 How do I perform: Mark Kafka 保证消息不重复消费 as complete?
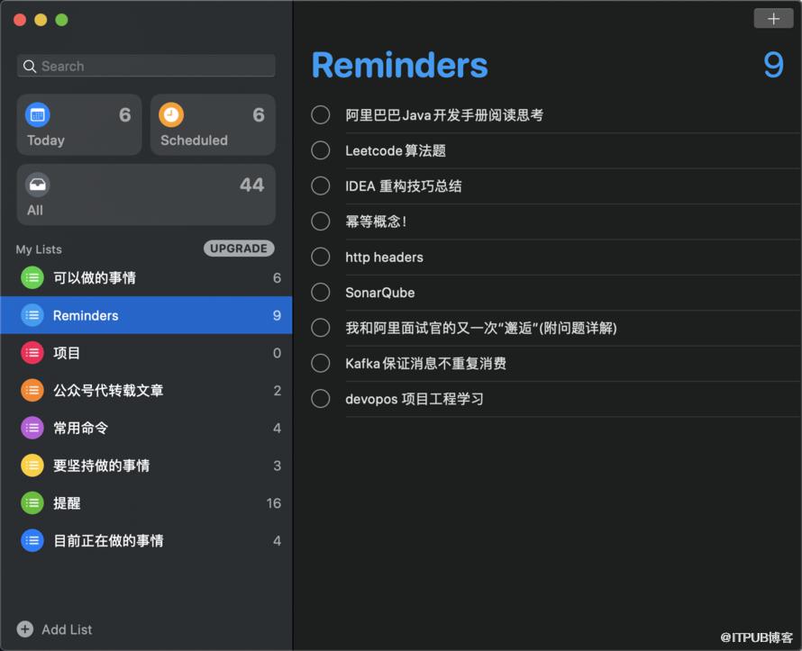point(321,363)
